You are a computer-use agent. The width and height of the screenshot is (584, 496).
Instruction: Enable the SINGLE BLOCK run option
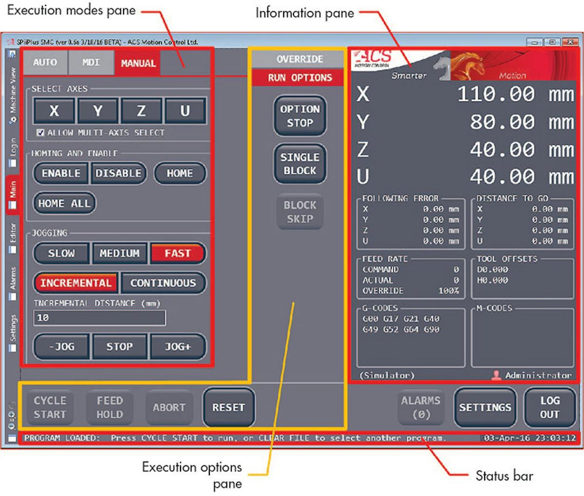(299, 163)
